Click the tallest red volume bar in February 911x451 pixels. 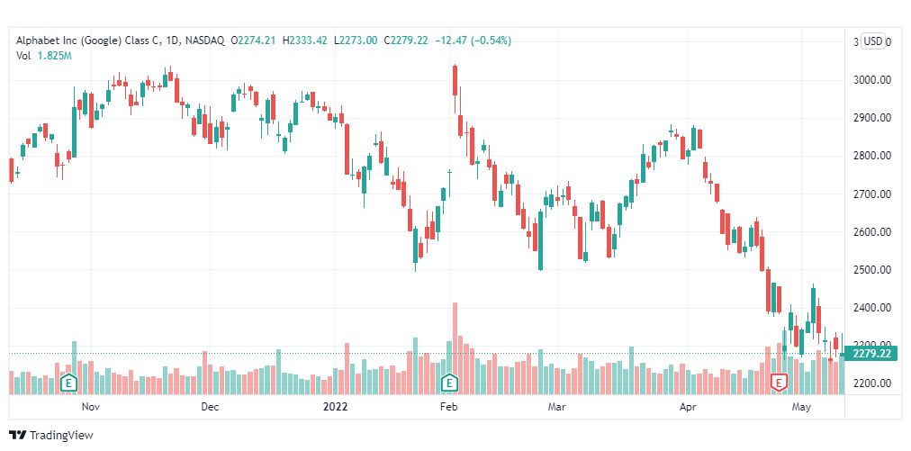tap(455, 348)
